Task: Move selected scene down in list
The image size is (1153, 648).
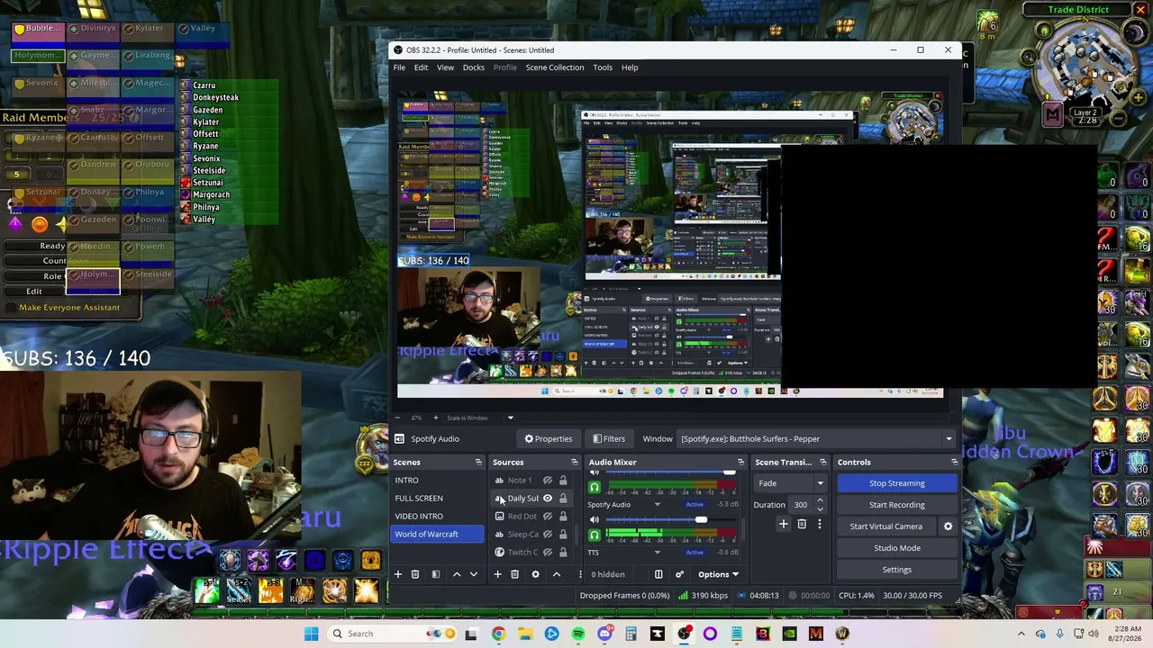Action: point(474,574)
